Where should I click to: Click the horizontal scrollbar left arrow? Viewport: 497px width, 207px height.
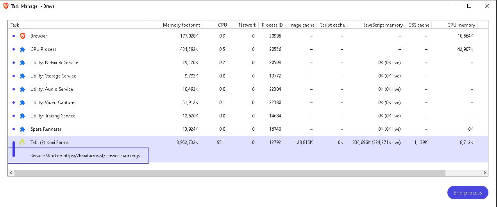tap(11, 173)
